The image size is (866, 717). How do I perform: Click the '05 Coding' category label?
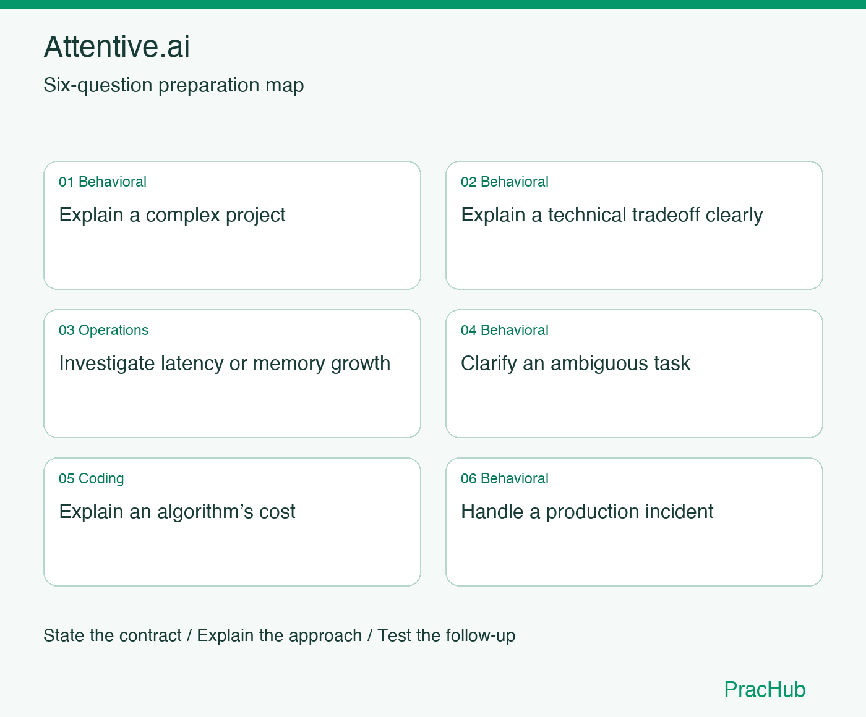(92, 478)
